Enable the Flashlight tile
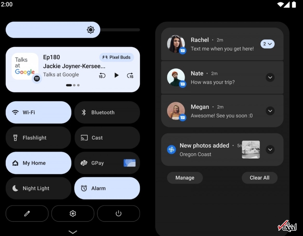303x236 pixels. [38, 138]
